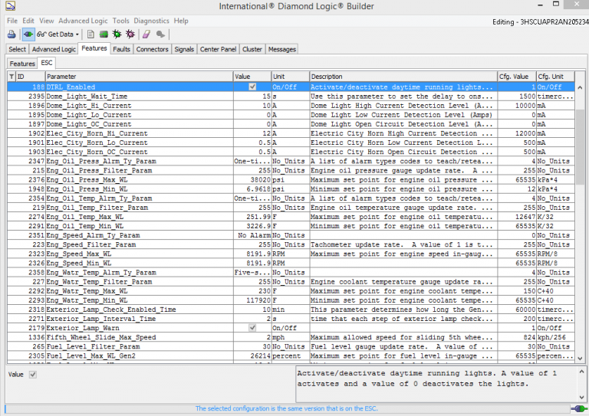Click the pink eraser toolbar icon
Image resolution: width=589 pixels, height=416 pixels.
[146, 34]
